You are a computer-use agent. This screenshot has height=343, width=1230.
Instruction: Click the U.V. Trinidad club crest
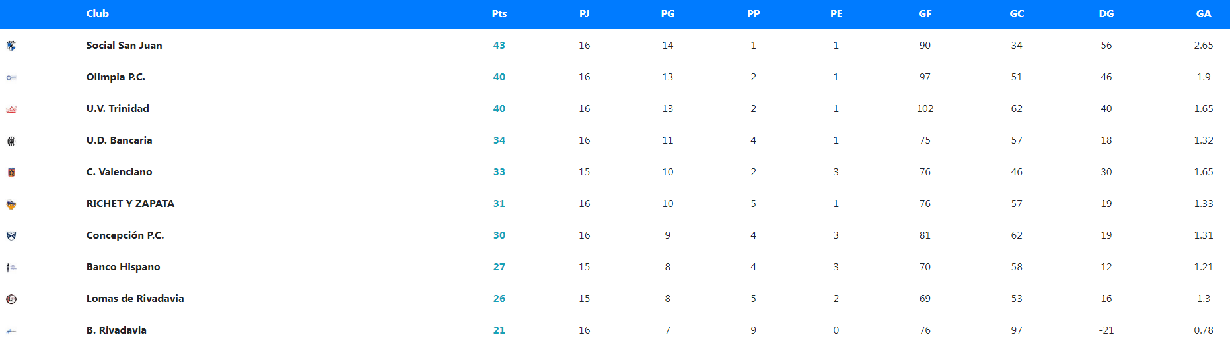click(11, 109)
